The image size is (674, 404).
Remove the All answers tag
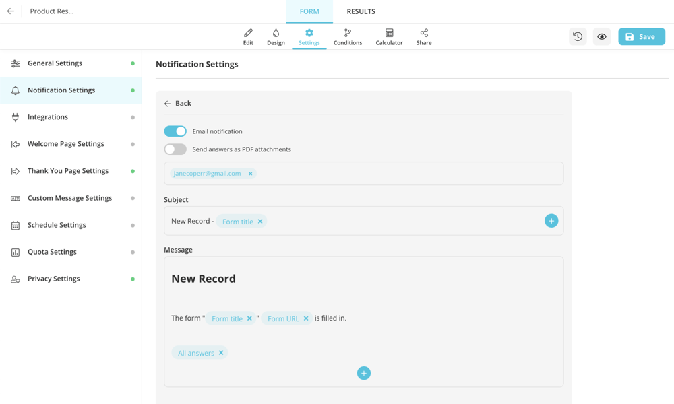click(x=221, y=353)
